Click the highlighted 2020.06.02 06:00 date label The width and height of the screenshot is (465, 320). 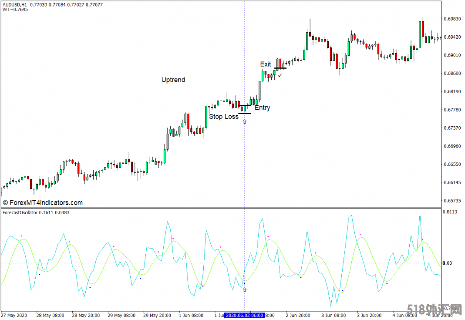(x=244, y=315)
